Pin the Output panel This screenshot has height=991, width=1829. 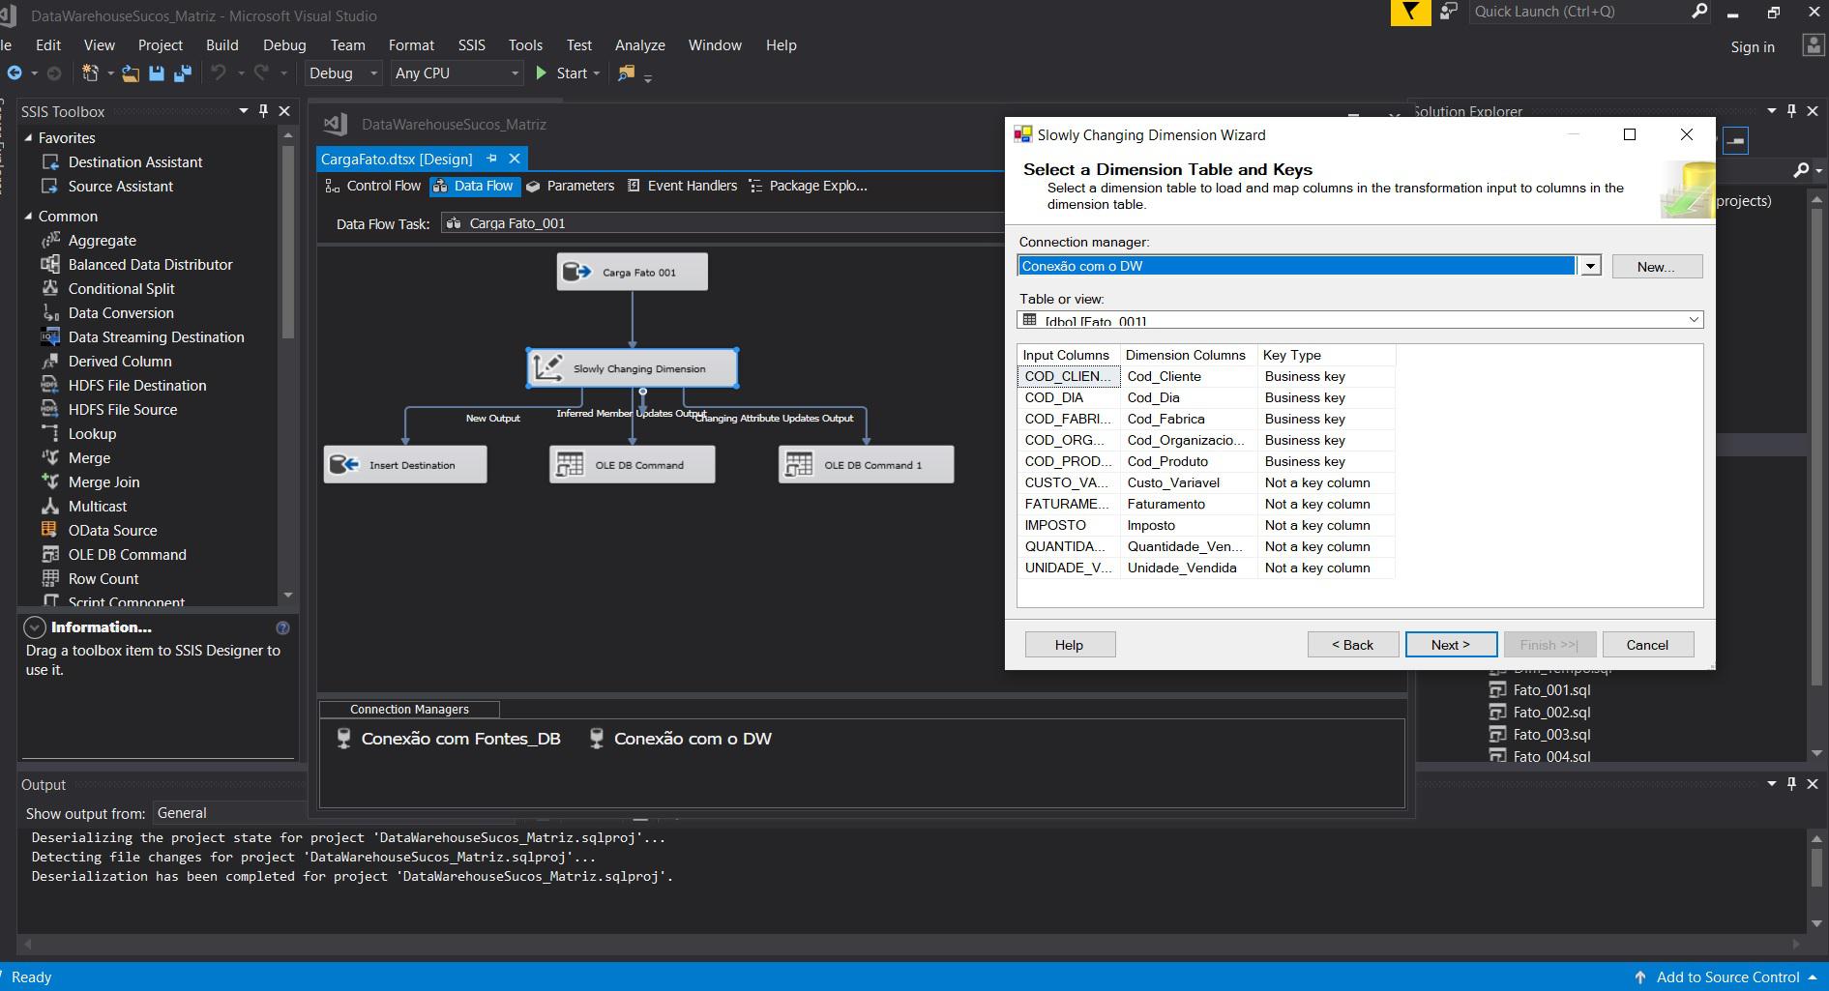click(x=1791, y=784)
